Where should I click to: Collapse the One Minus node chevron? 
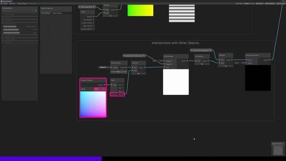point(202,64)
